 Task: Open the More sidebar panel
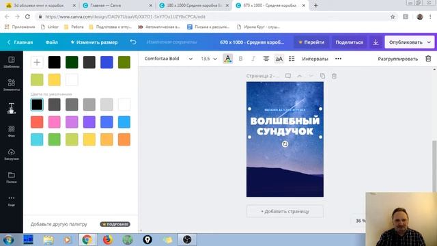(12, 200)
